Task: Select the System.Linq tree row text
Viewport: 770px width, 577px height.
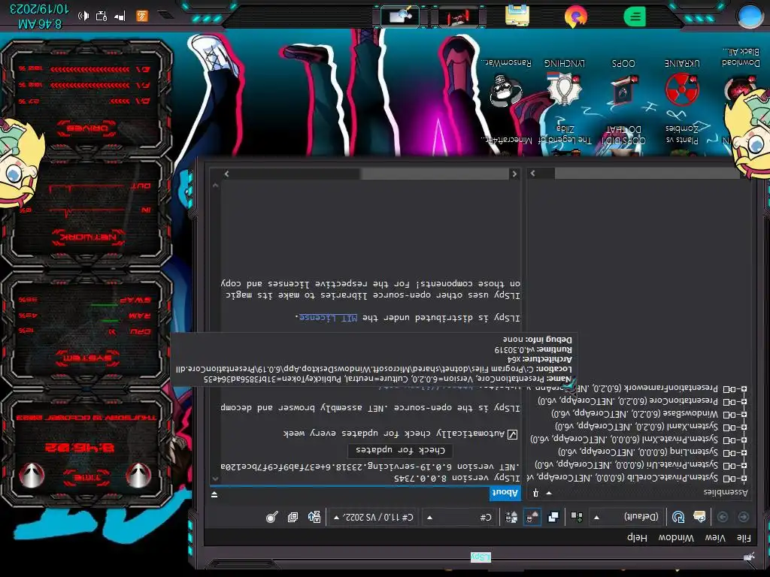Action: (638, 452)
